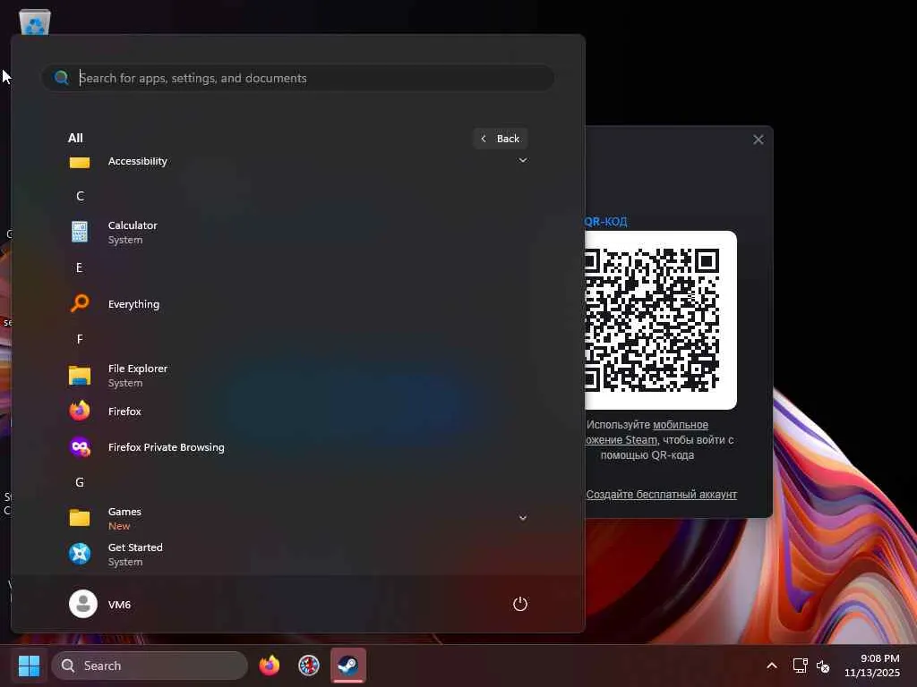This screenshot has height=687, width=917.
Task: Open the Get Started app icon
Action: (80, 554)
